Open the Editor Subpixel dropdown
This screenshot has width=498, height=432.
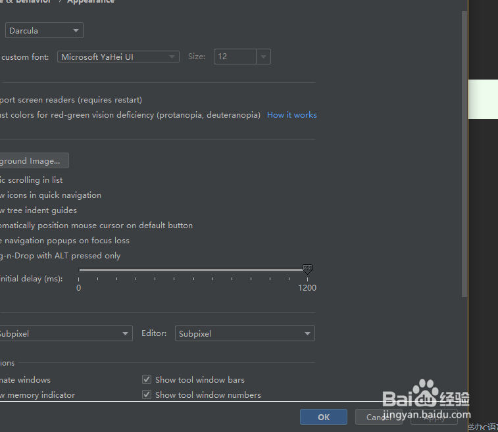[x=245, y=333]
